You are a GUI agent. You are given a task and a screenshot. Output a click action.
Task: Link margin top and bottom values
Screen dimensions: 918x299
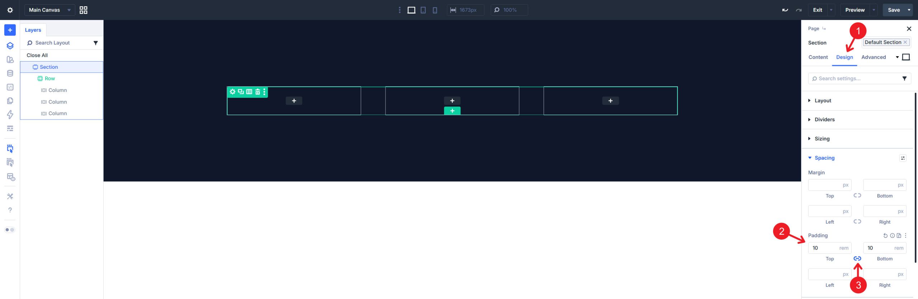pos(857,196)
